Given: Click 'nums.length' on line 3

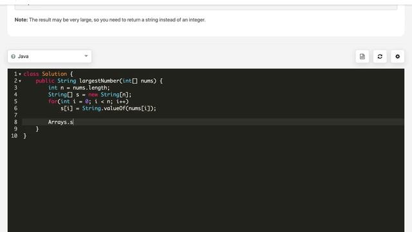Looking at the screenshot, I should tap(90, 88).
